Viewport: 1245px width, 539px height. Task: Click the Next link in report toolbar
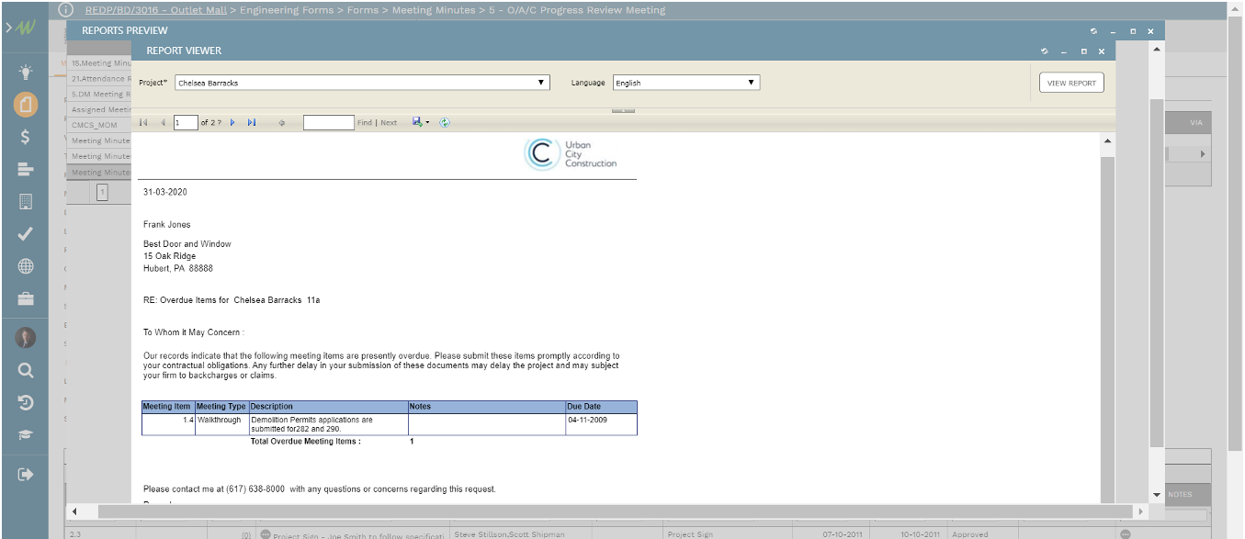[389, 122]
